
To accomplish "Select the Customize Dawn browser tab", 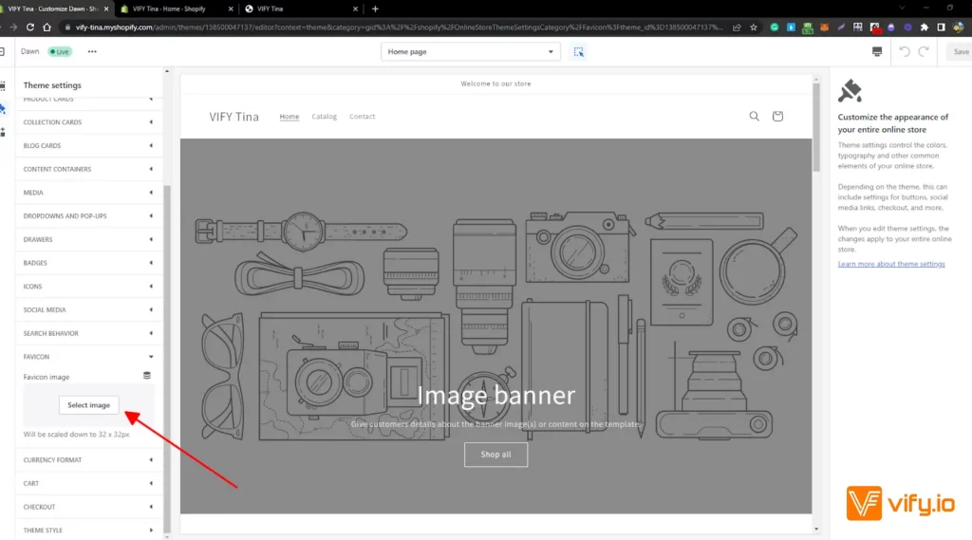I will [54, 9].
